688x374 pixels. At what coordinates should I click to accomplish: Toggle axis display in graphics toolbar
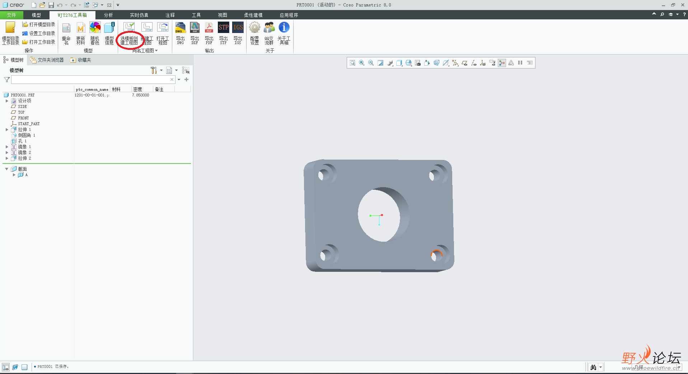(474, 63)
